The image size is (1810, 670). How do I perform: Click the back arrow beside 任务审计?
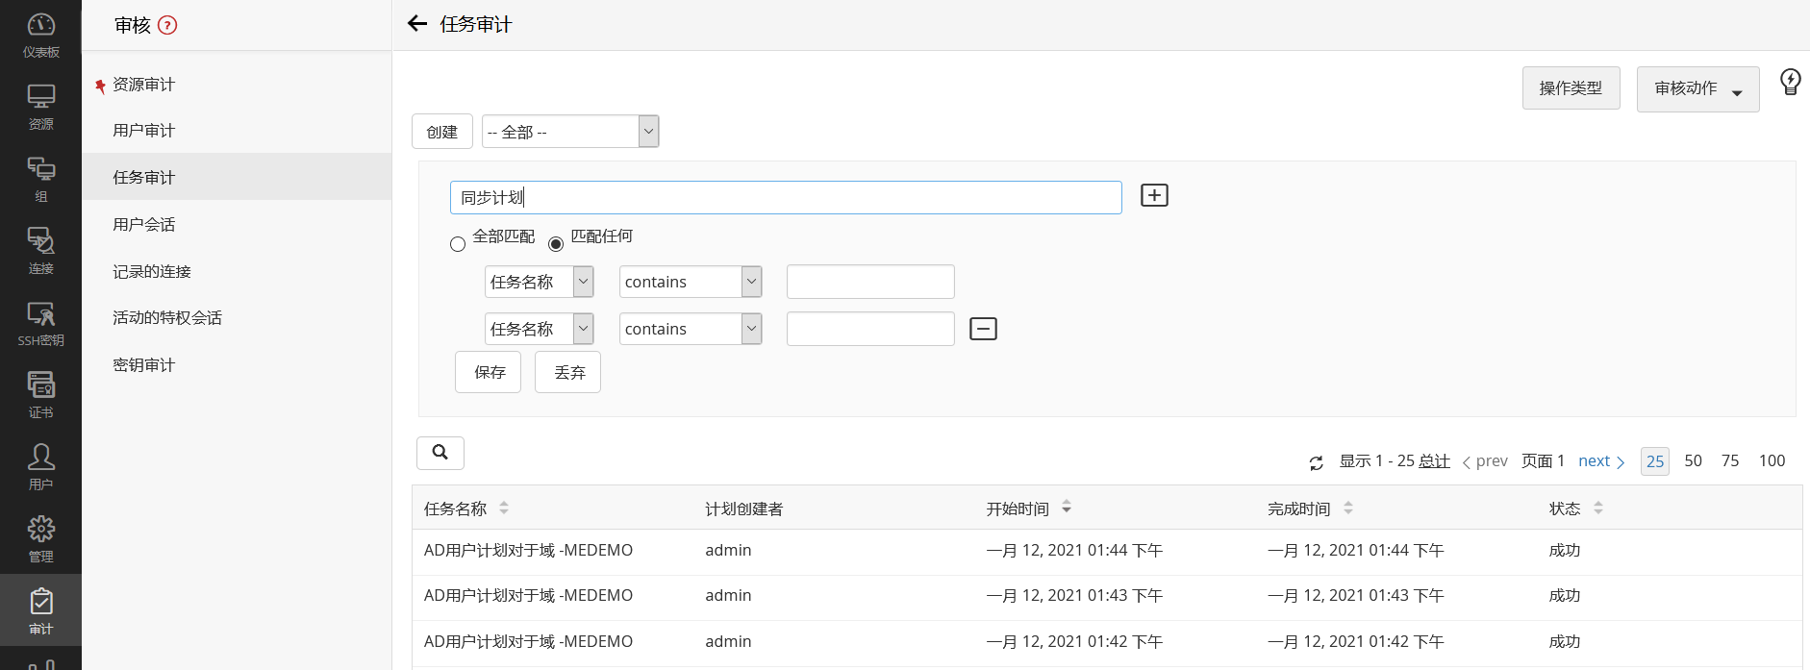pyautogui.click(x=417, y=24)
